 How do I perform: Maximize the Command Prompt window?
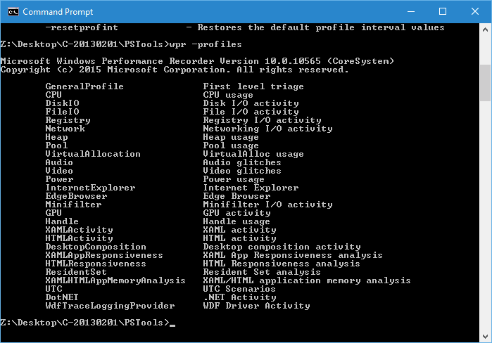(442, 11)
